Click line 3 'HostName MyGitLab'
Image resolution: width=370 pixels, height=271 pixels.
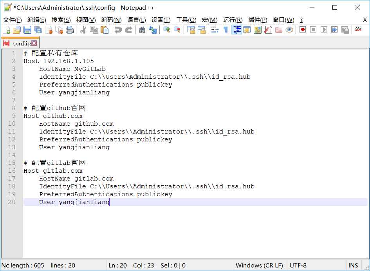pyautogui.click(x=72, y=69)
